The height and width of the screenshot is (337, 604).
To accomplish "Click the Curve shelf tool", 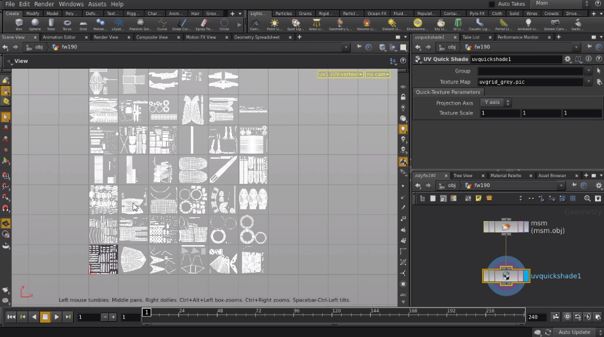I will [x=162, y=24].
